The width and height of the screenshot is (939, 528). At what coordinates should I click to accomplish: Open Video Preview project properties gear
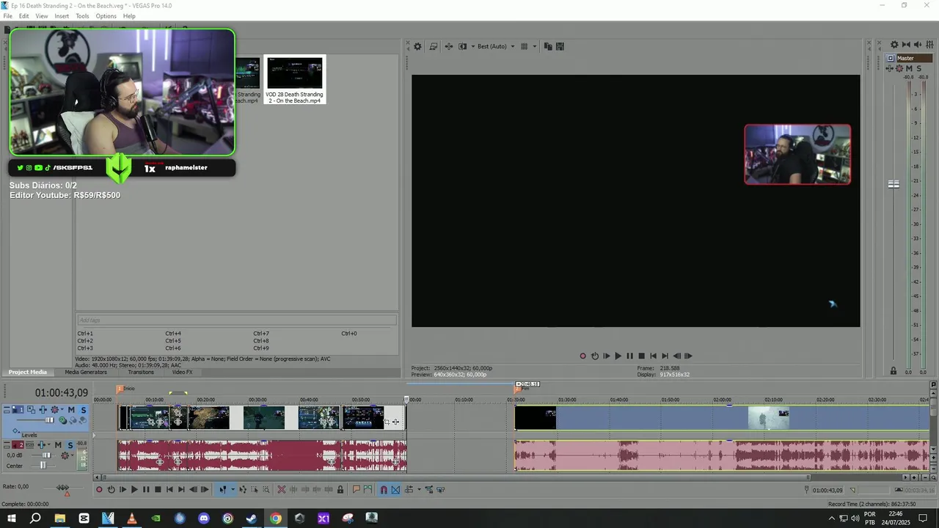coord(417,46)
